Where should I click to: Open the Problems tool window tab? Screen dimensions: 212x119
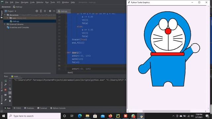pos(29,108)
